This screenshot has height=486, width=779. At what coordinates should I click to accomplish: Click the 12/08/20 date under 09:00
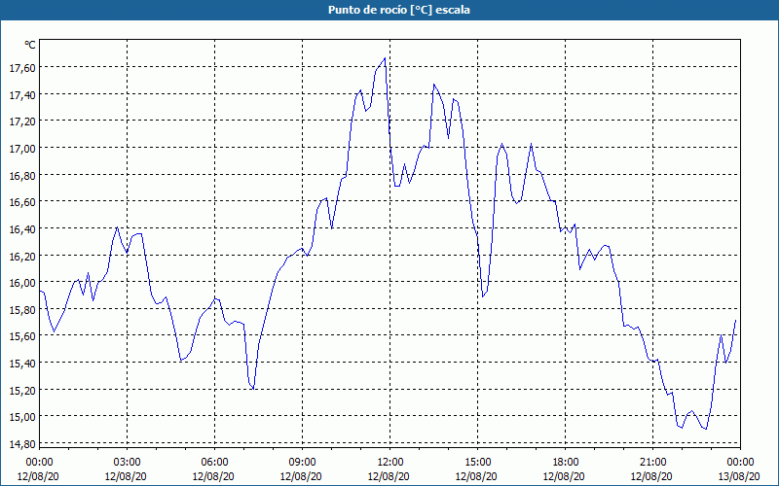pos(301,476)
